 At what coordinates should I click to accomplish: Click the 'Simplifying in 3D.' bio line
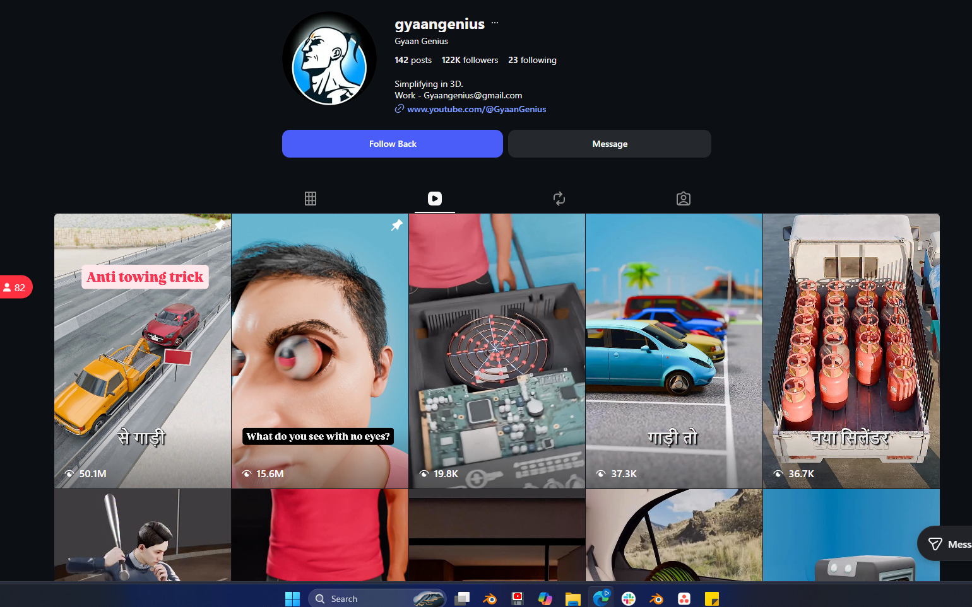[x=429, y=84]
